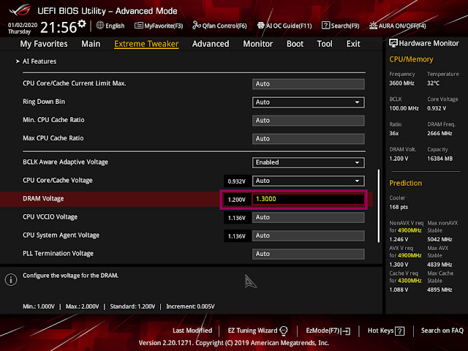Open Hot Keys question mark icon
The image size is (468, 351).
click(x=399, y=331)
